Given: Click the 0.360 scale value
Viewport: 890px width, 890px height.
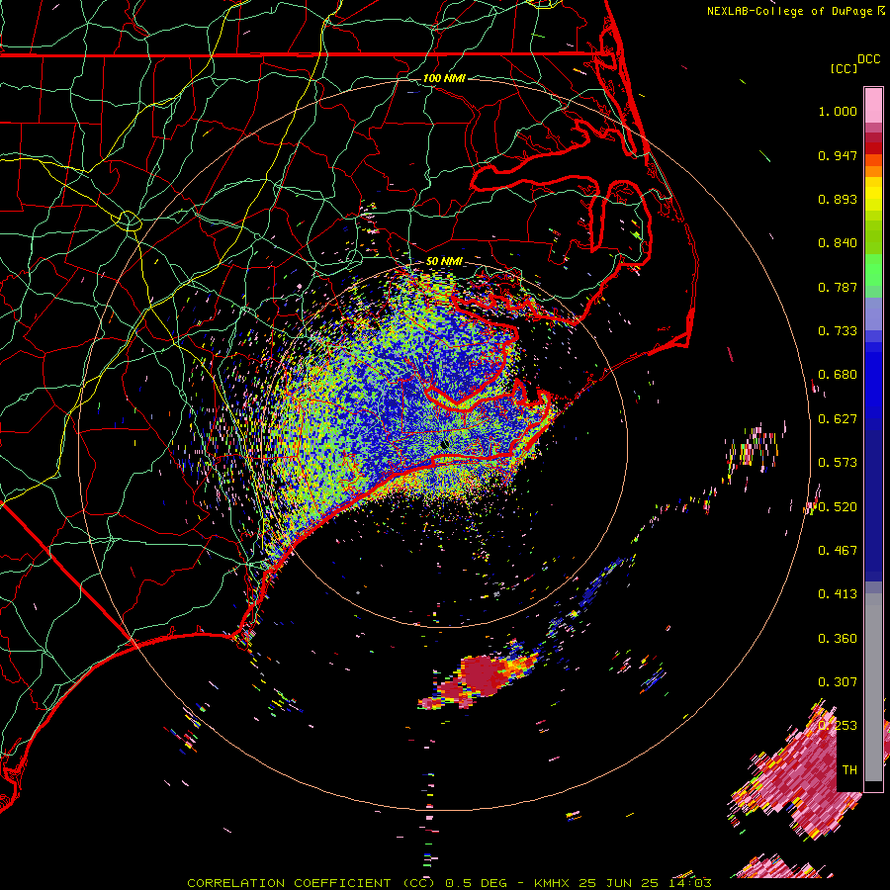Looking at the screenshot, I should click(x=838, y=639).
